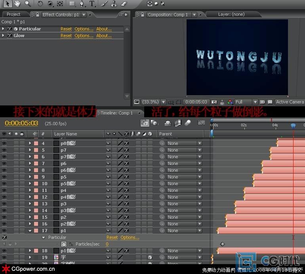305x274 pixels.
Task: Click the current time indicator in ruler
Action: tap(293, 126)
